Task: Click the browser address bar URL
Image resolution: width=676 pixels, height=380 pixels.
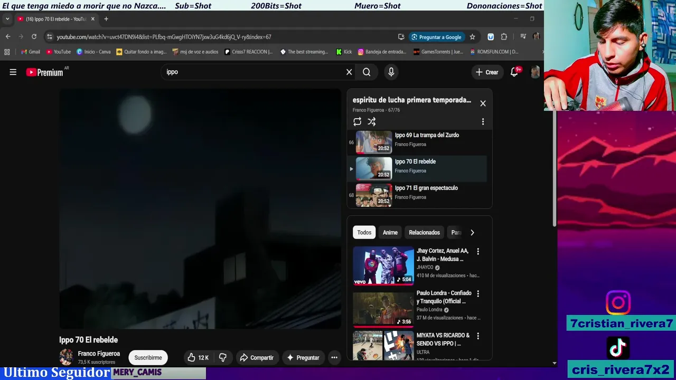Action: 164,37
